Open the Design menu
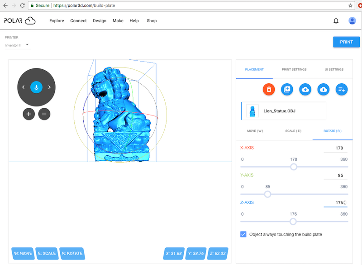 click(x=100, y=21)
